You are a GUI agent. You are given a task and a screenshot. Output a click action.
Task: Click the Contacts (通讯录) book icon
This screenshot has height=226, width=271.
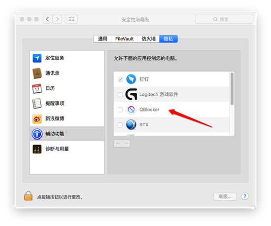(x=37, y=73)
